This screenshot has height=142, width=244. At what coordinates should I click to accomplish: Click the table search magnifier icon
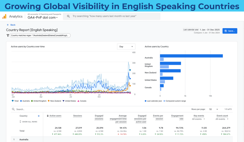pos(13,109)
